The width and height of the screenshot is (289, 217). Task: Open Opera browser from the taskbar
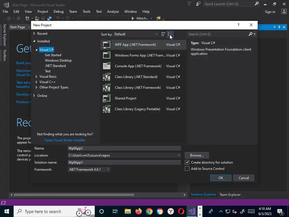(x=181, y=211)
